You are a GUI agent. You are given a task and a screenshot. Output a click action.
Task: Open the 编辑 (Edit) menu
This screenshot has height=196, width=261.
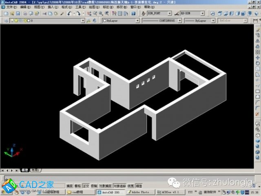tap(25, 7)
